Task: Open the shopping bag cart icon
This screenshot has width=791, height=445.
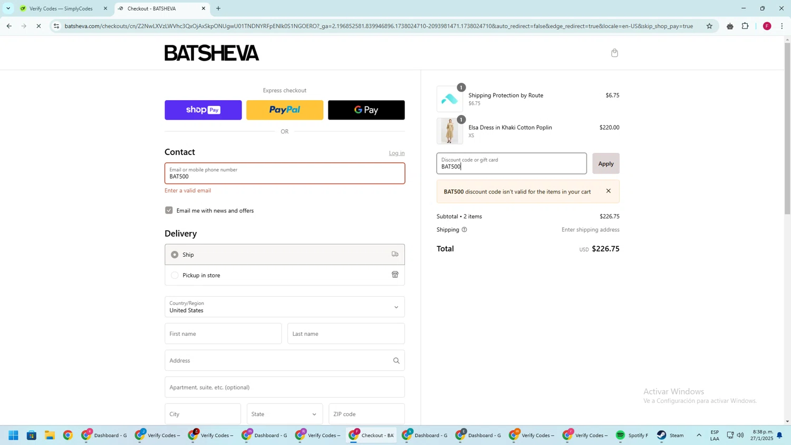Action: click(614, 53)
